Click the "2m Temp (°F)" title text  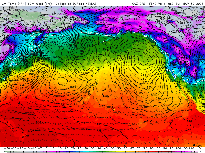tap(13, 4)
